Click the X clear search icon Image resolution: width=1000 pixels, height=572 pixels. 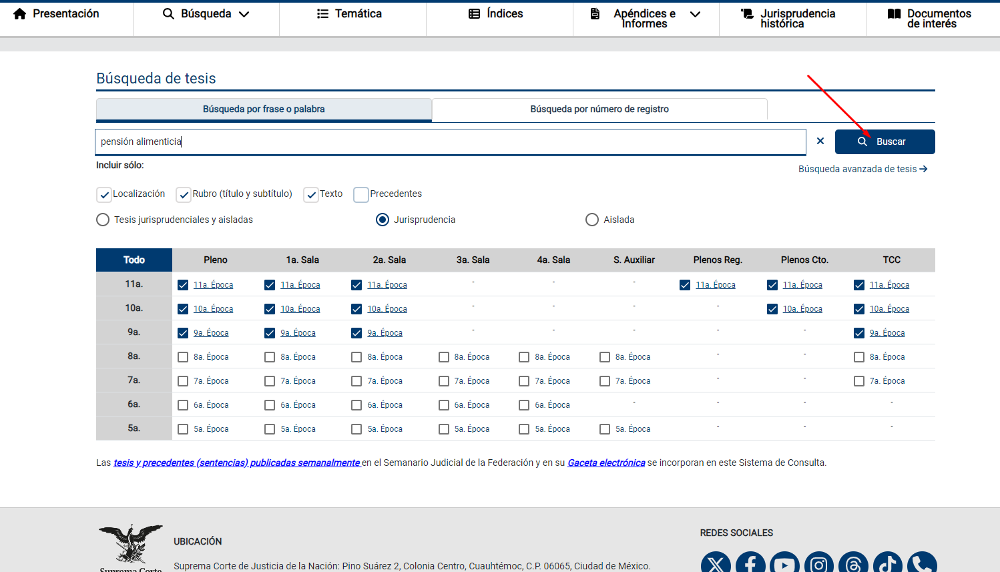coord(820,141)
